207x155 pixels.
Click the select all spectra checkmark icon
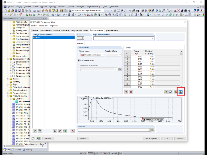pyautogui.click(x=55, y=131)
